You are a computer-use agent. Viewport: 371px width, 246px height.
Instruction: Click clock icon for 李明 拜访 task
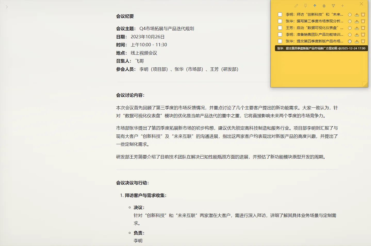click(x=350, y=15)
